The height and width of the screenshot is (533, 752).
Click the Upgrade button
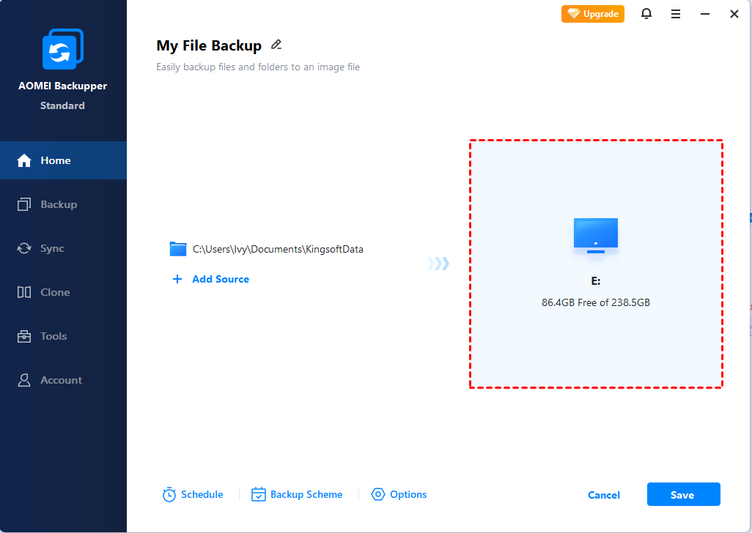[593, 14]
